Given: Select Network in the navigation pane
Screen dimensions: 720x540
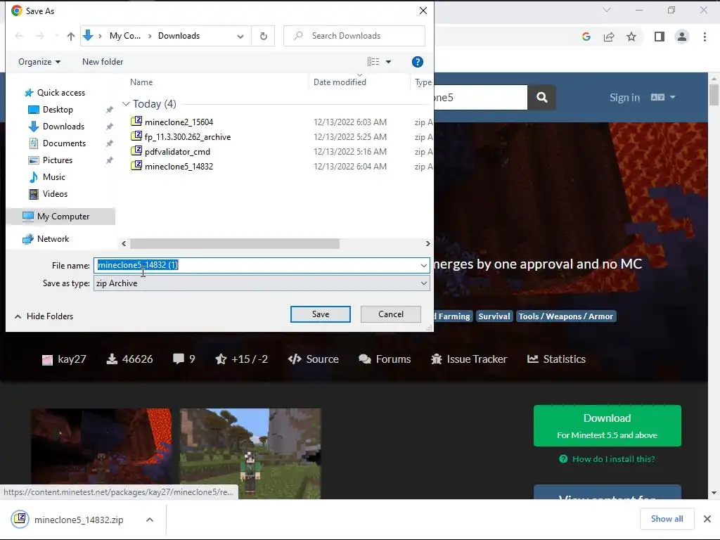Looking at the screenshot, I should coord(53,239).
